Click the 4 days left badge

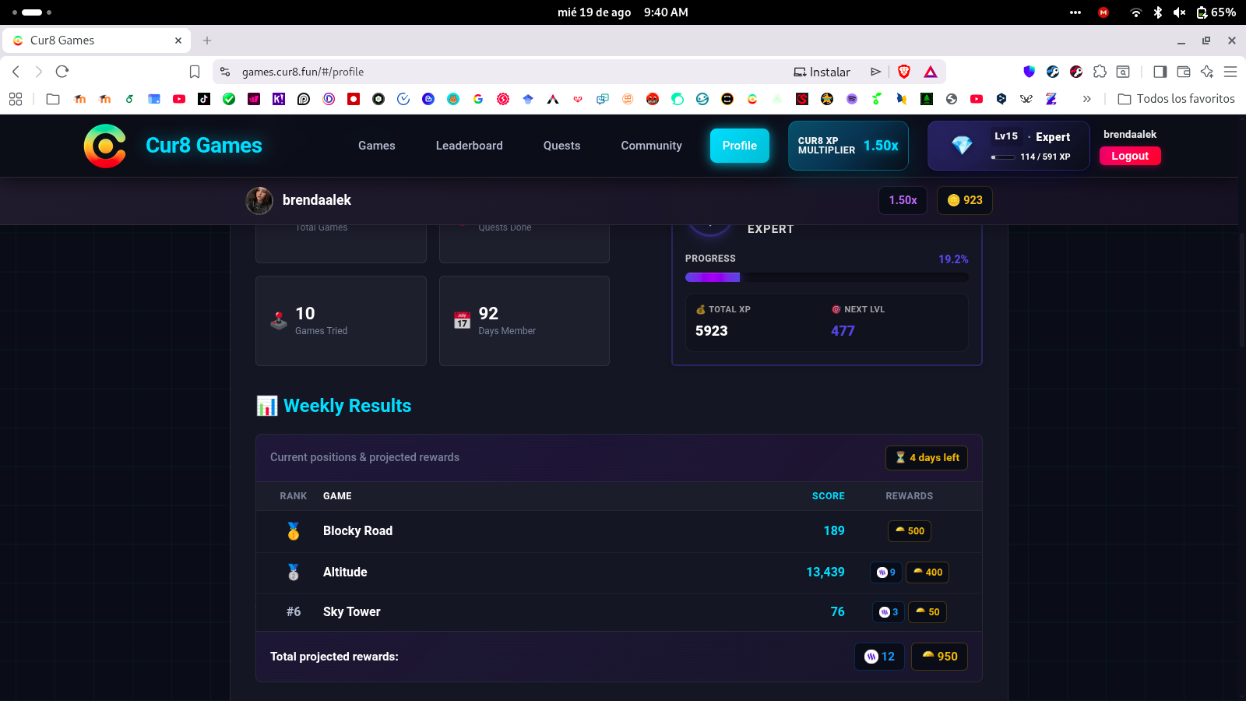(927, 458)
